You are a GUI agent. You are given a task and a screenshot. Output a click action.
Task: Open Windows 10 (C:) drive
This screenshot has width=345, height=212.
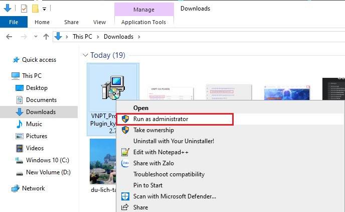[47, 160]
